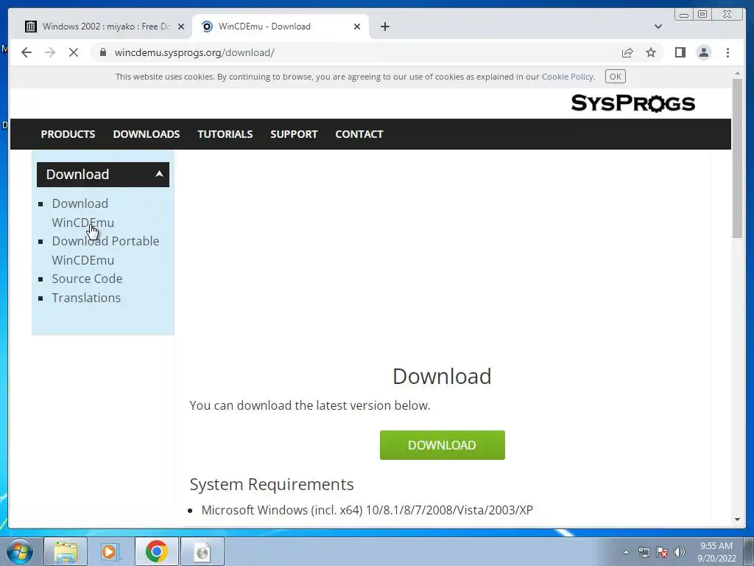754x566 pixels.
Task: Click the lock site info icon
Action: (103, 52)
